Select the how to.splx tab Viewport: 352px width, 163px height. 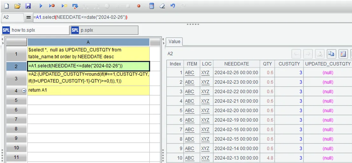pyautogui.click(x=36, y=30)
